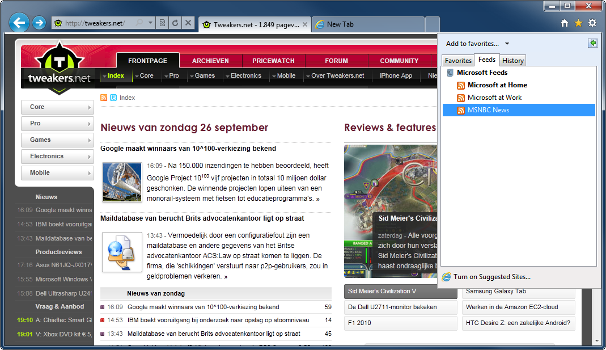Open the F1 2010 review
606x350 pixels.
400,323
